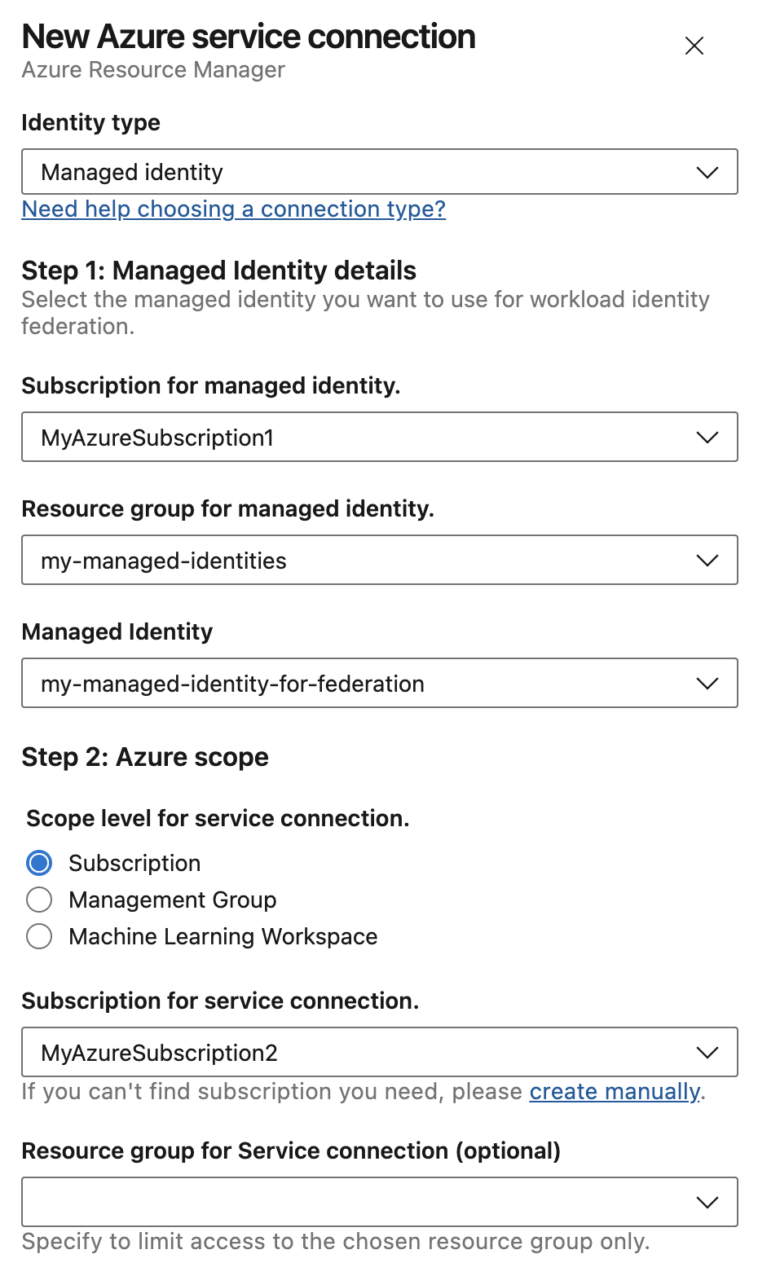Click the 'Need help choosing a connection type?' link
The image size is (758, 1276).
(x=233, y=209)
